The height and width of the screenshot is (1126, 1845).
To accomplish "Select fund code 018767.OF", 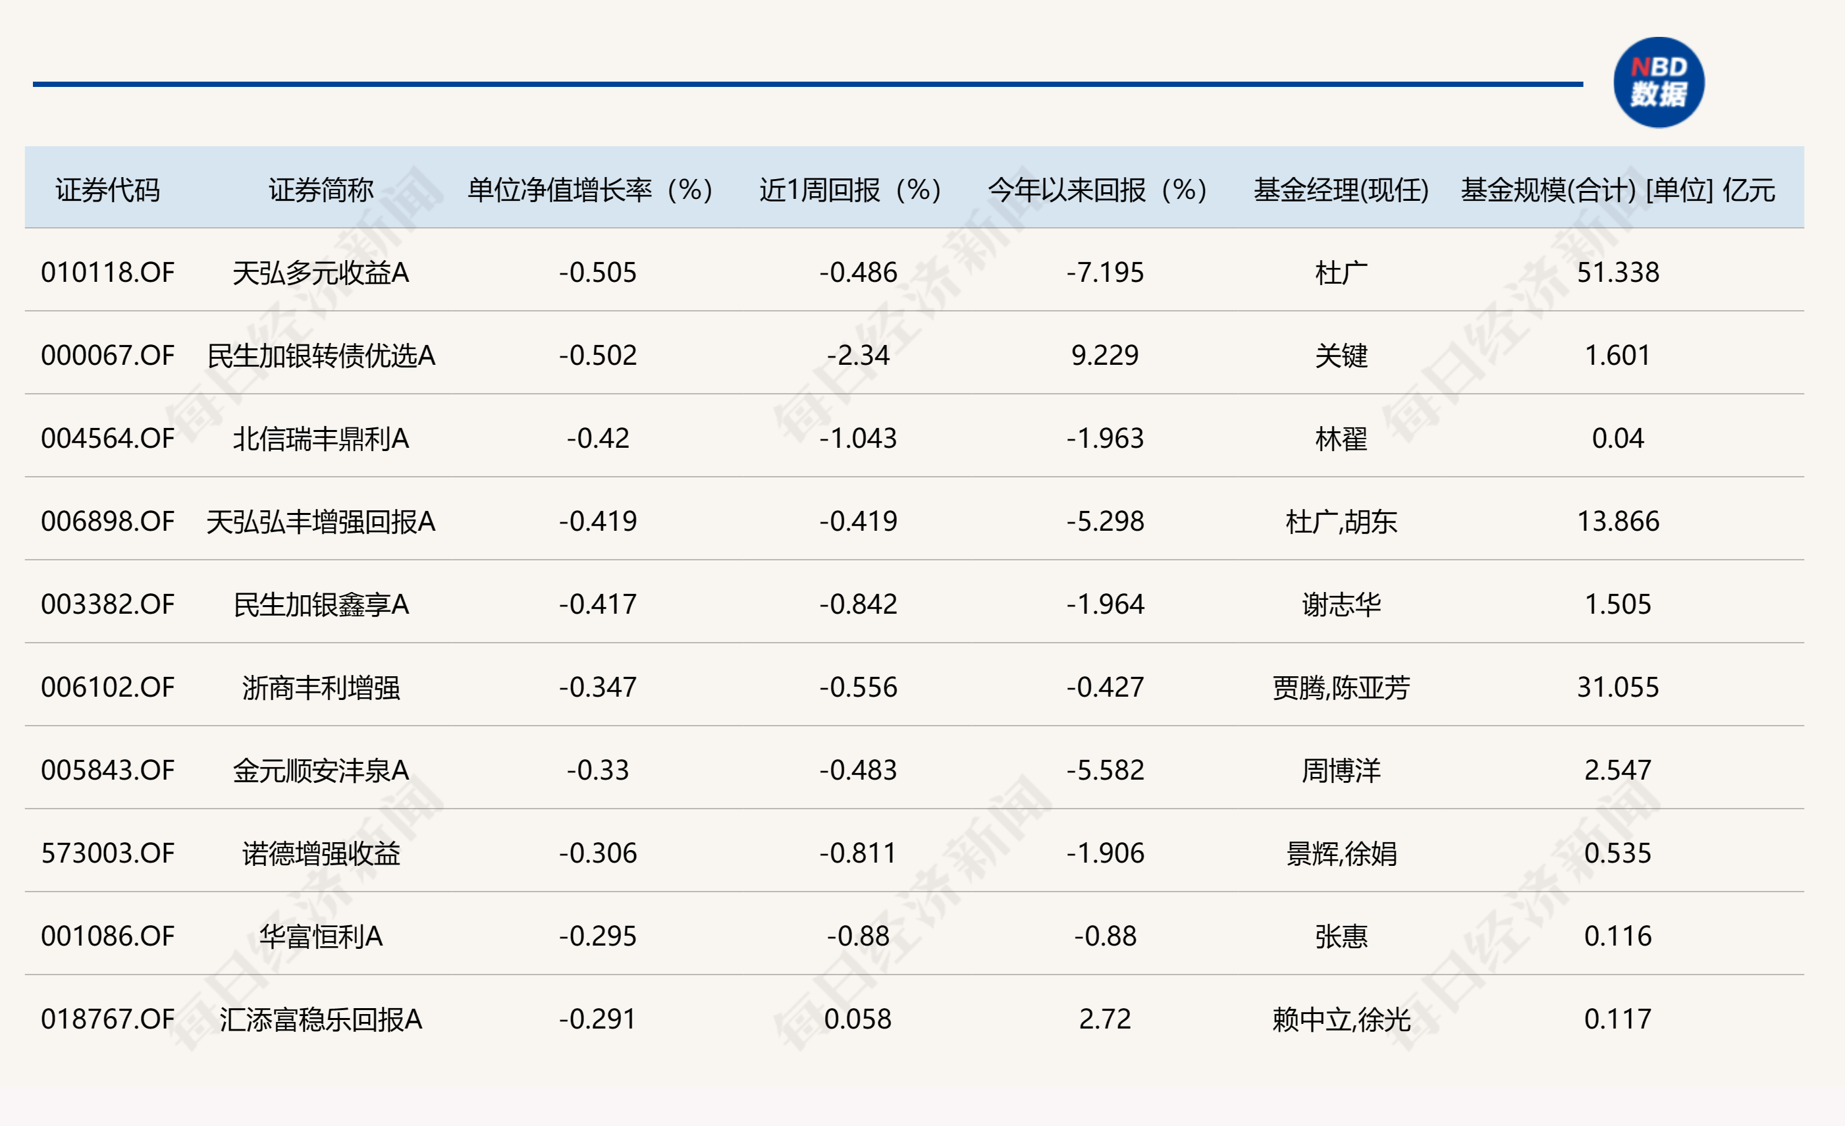I will click(x=108, y=1021).
